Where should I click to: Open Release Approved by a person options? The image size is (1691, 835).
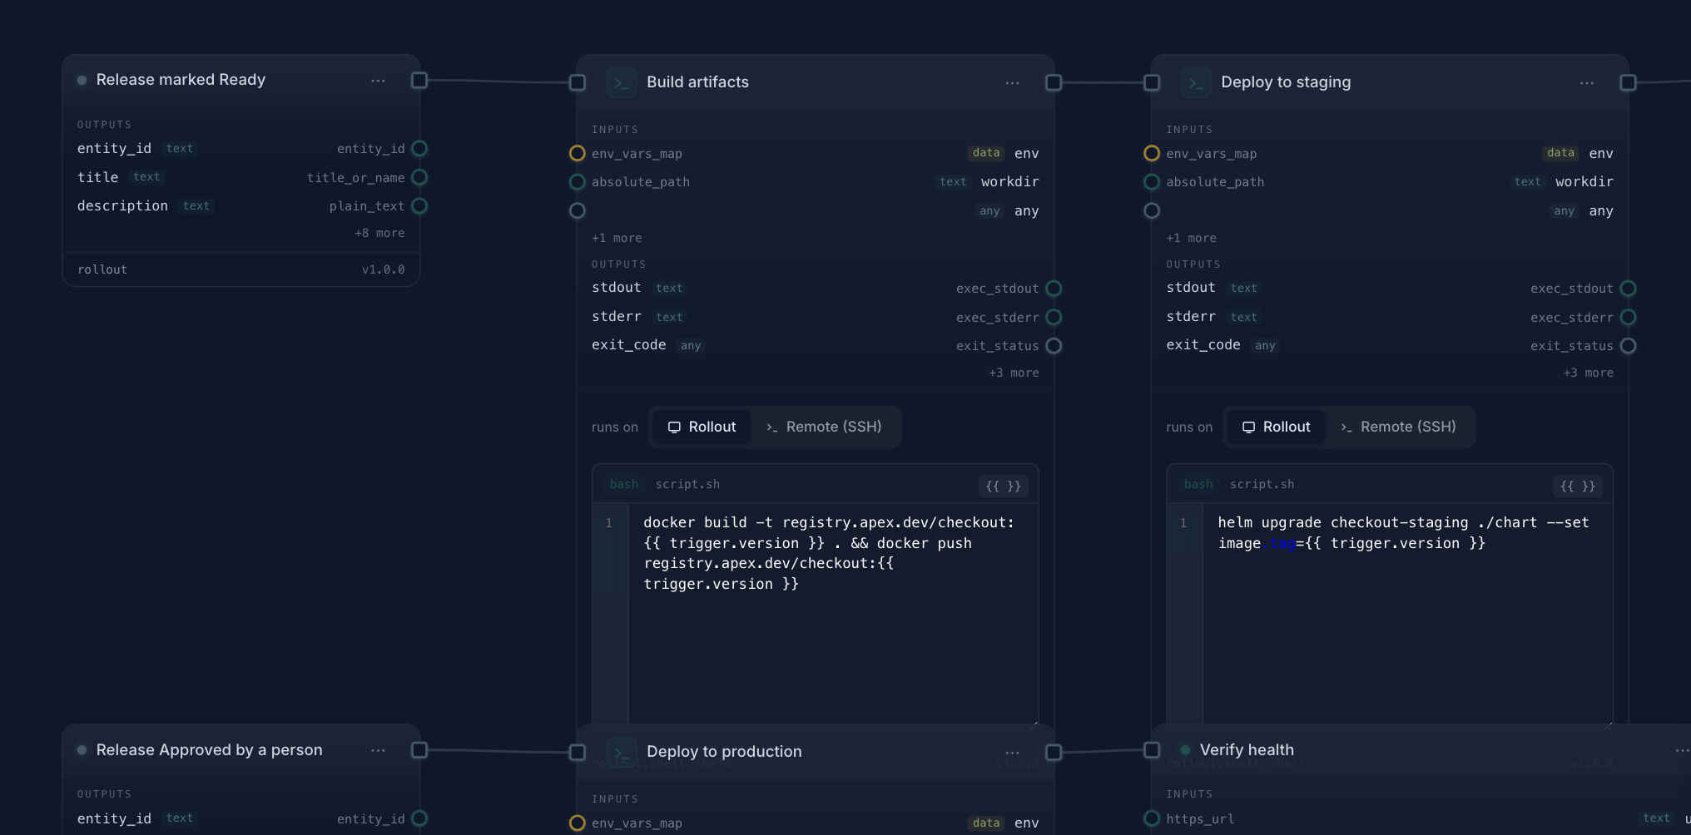click(x=378, y=750)
